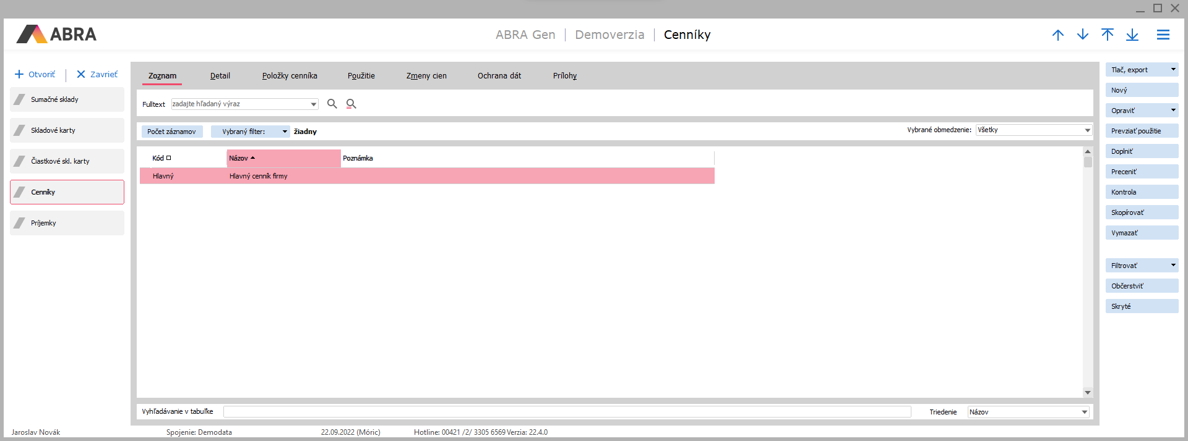Image resolution: width=1188 pixels, height=441 pixels.
Task: Click the down arrow next record icon
Action: (x=1083, y=35)
